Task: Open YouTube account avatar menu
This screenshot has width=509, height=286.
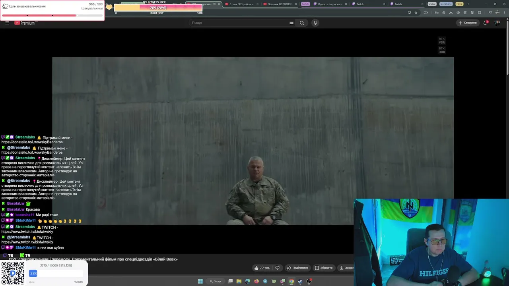Action: (497, 23)
